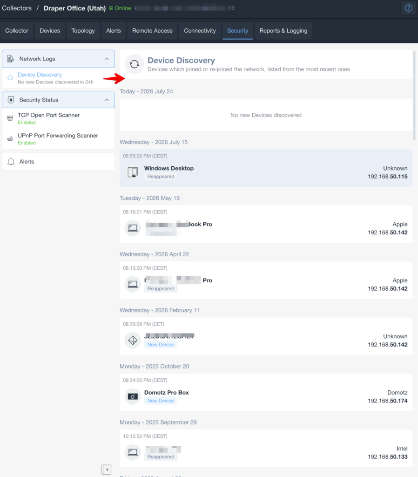Click the Windows Desktop device icon
This screenshot has height=477, width=418.
click(x=133, y=172)
